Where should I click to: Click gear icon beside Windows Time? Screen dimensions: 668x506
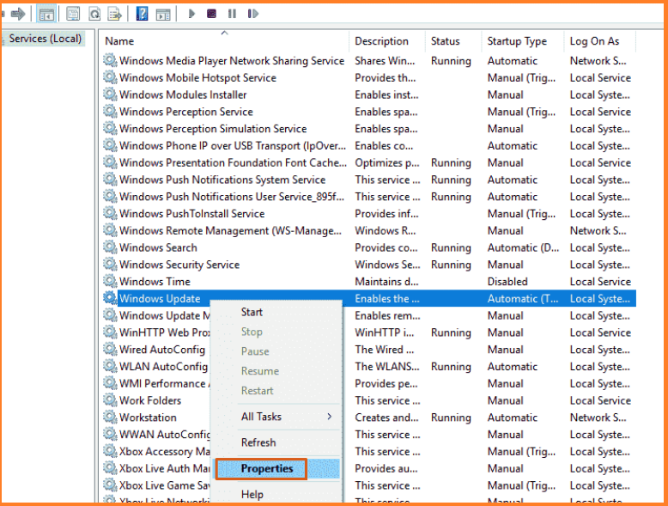click(110, 282)
